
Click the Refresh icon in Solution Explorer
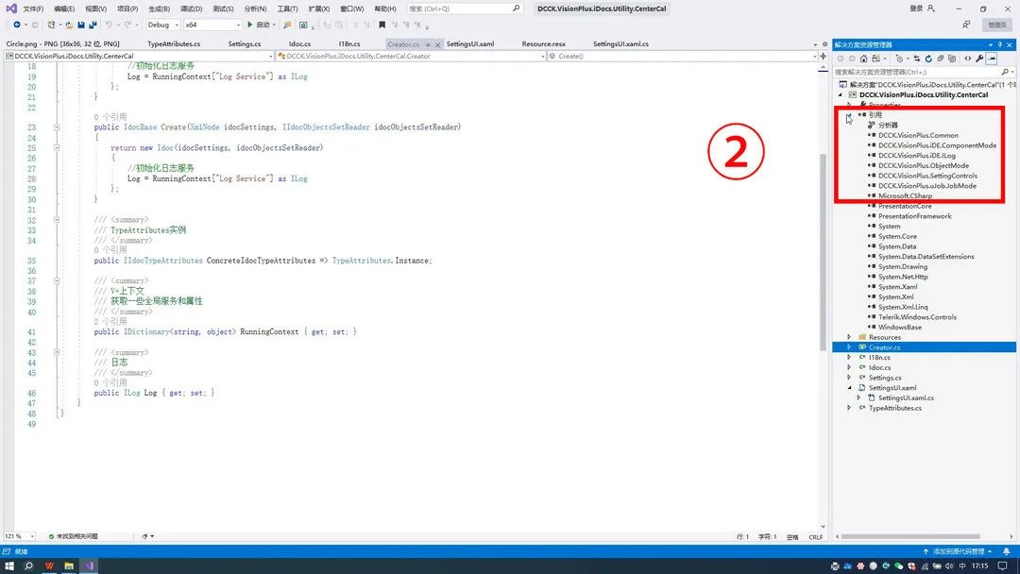[929, 59]
